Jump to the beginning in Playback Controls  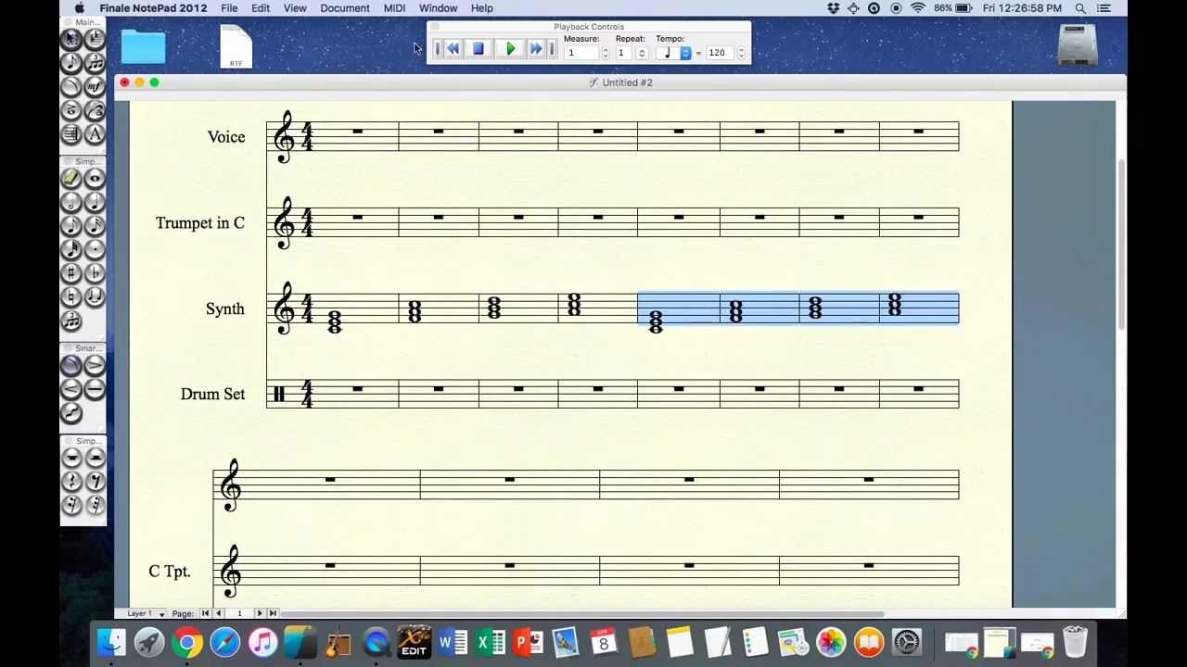437,49
